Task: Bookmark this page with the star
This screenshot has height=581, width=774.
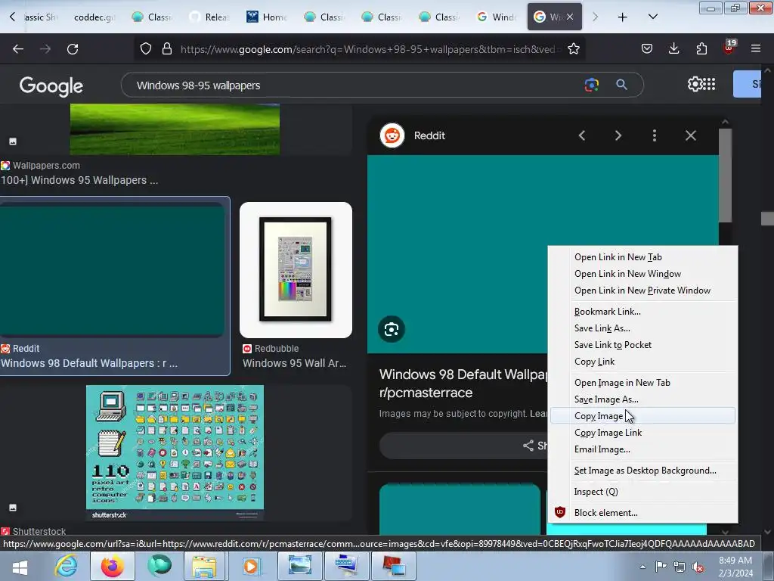Action: pyautogui.click(x=573, y=49)
